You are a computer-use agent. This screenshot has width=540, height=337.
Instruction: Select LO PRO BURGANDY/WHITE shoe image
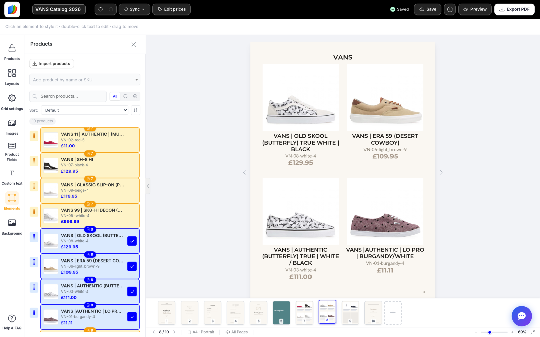pyautogui.click(x=385, y=211)
